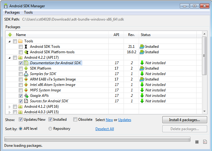Toggle the Updates/New show filter checkbox
The width and height of the screenshot is (212, 151).
tap(21, 120)
